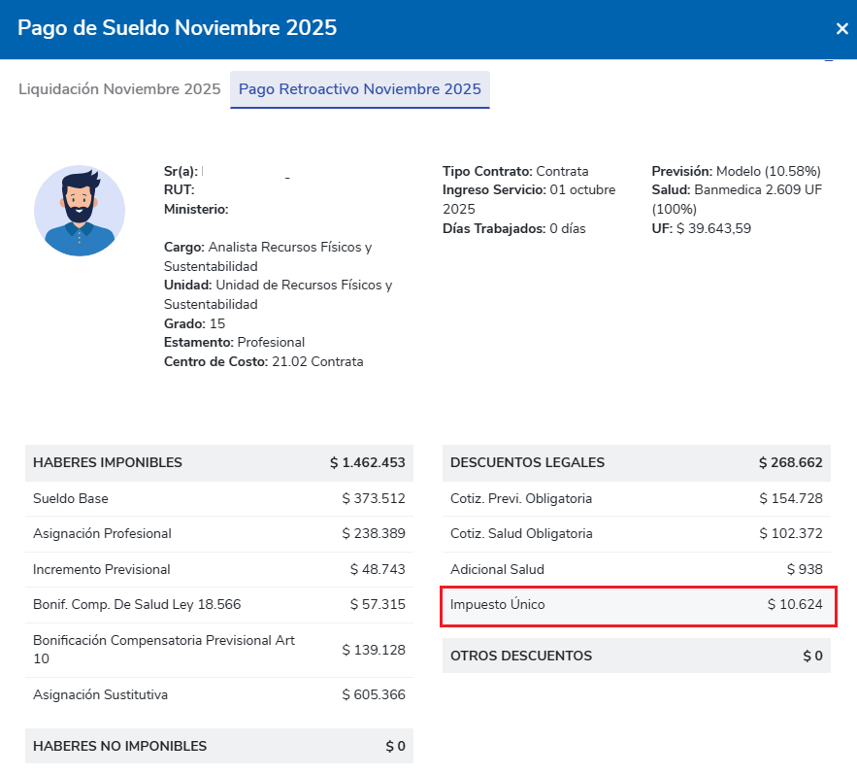Select Bonif. Comp. De Salud Ley 18.566 row
857x775 pixels.
218,605
